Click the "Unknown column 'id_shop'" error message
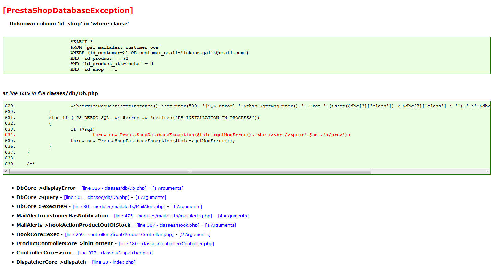 [x=69, y=24]
